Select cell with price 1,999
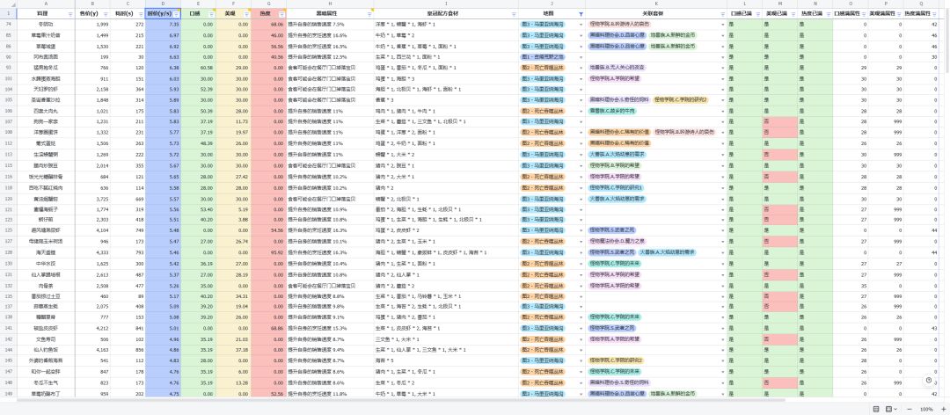This screenshot has height=415, width=950. [x=92, y=25]
